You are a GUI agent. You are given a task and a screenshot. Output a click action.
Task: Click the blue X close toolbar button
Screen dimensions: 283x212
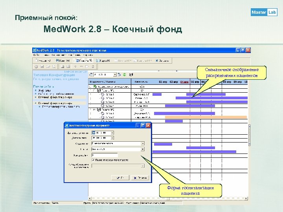(x=162, y=61)
